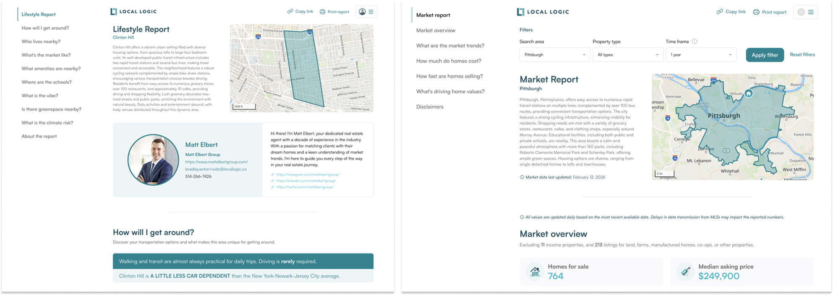Click the bradley.exton email address link
This screenshot has height=295, width=833.
[216, 169]
